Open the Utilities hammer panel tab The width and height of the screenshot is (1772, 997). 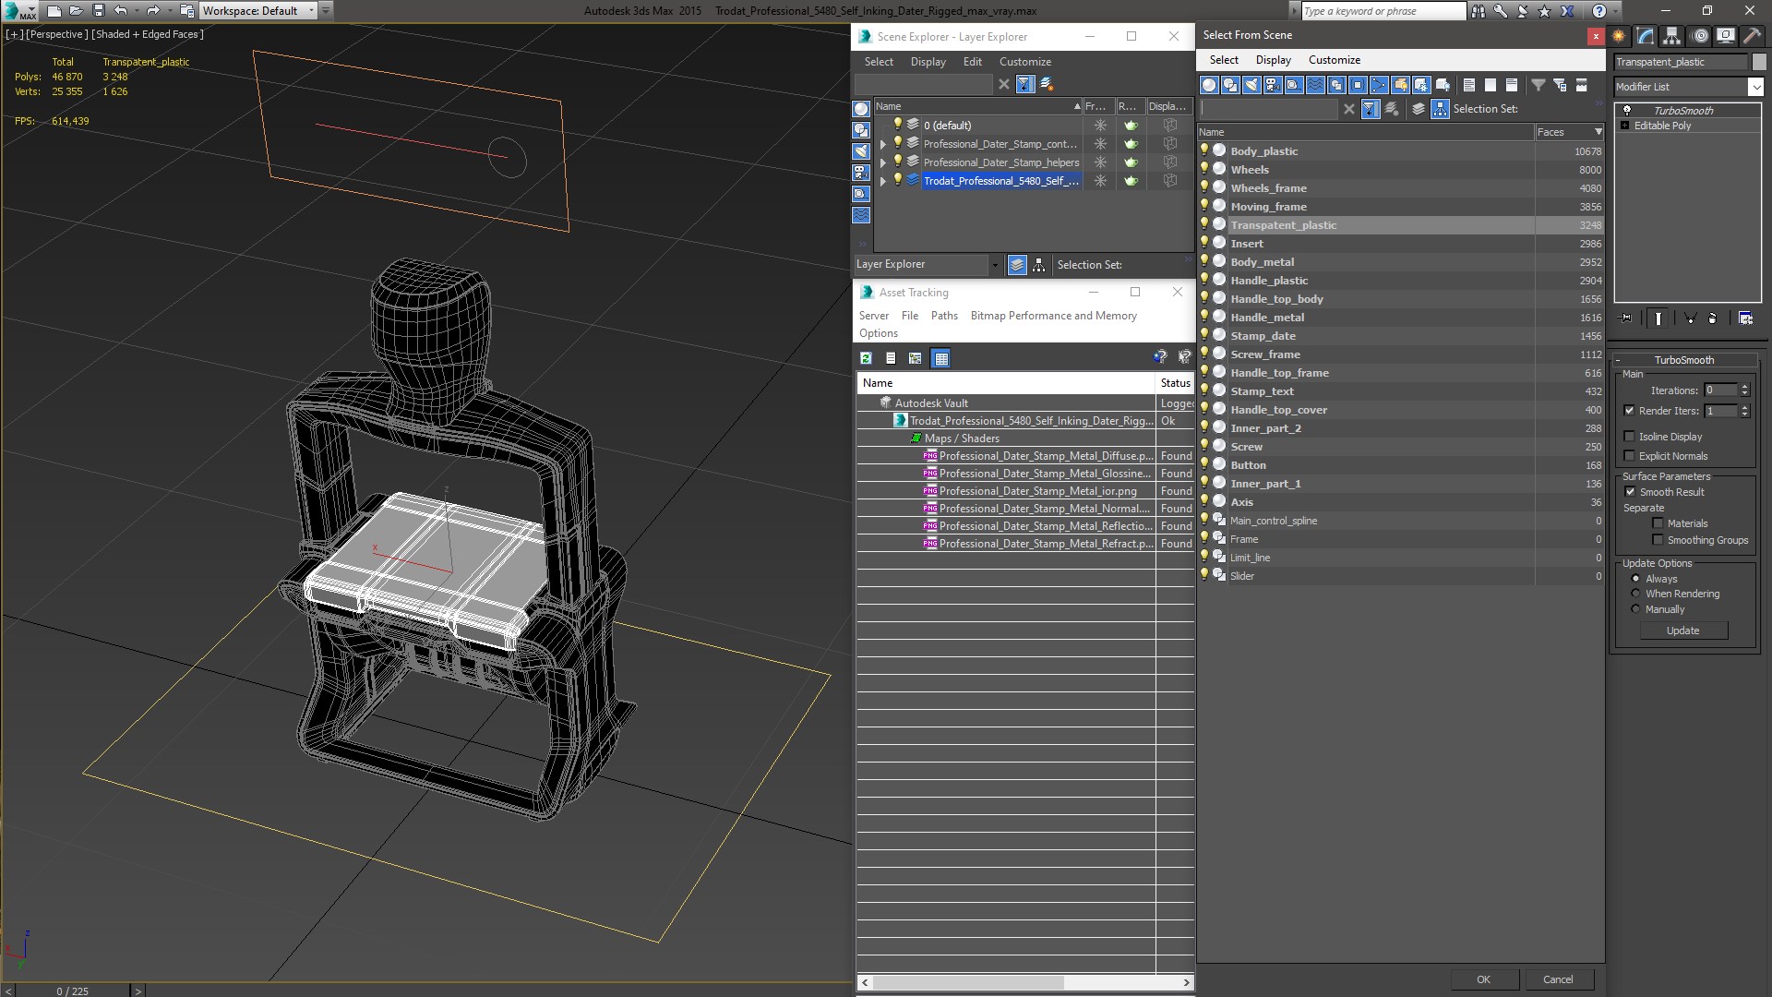coord(1752,36)
